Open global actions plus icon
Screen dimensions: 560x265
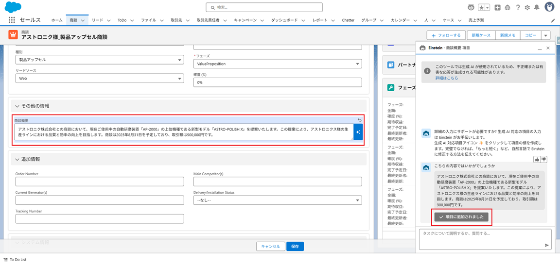[497, 7]
